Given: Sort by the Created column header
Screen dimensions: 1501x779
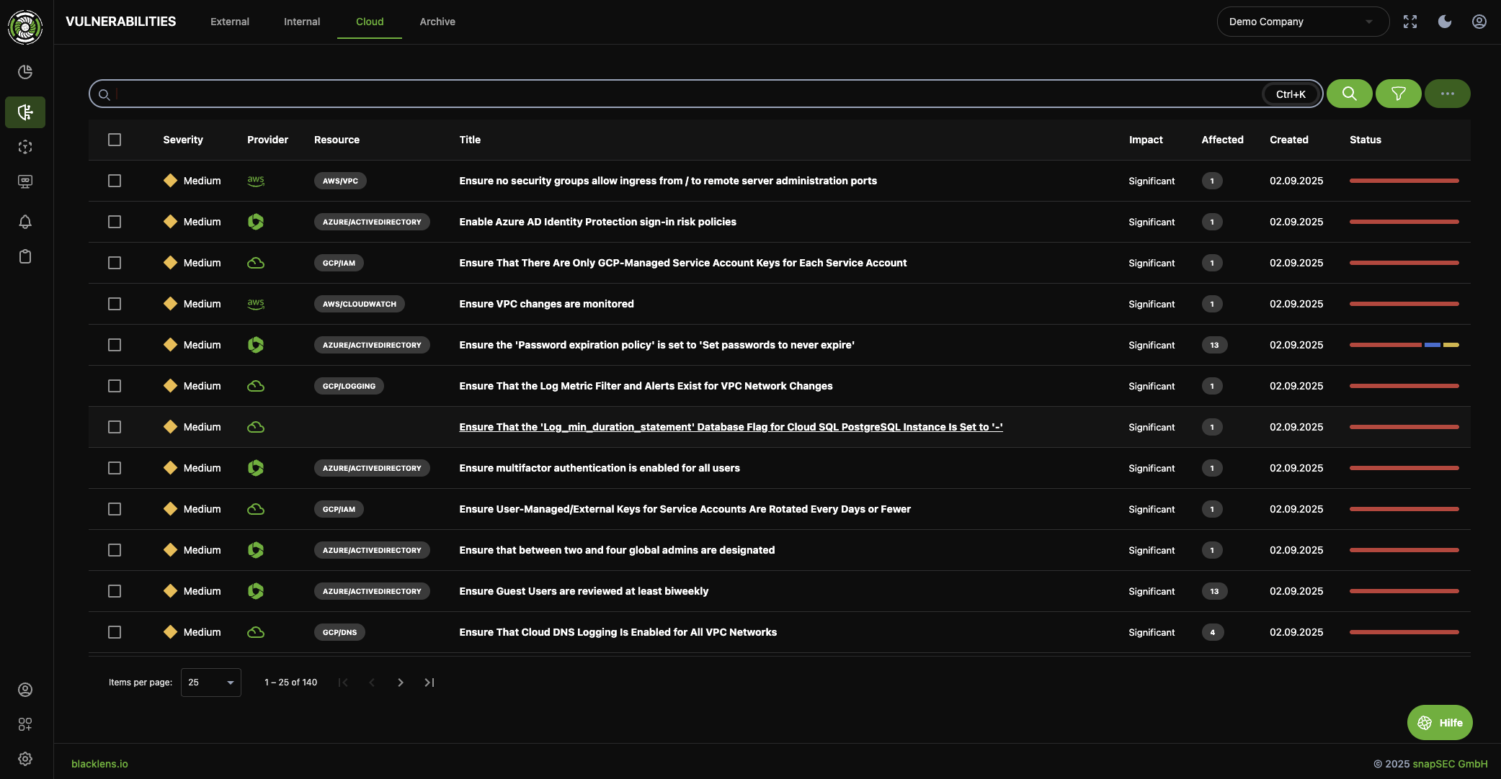Looking at the screenshot, I should (x=1289, y=140).
